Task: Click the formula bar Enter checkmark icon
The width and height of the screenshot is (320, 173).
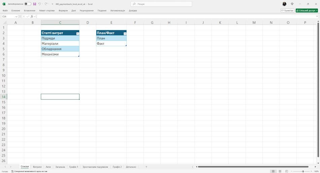Action: tap(28, 16)
